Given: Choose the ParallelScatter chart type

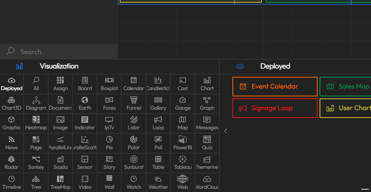Looking at the screenshot, I should point(85,143).
